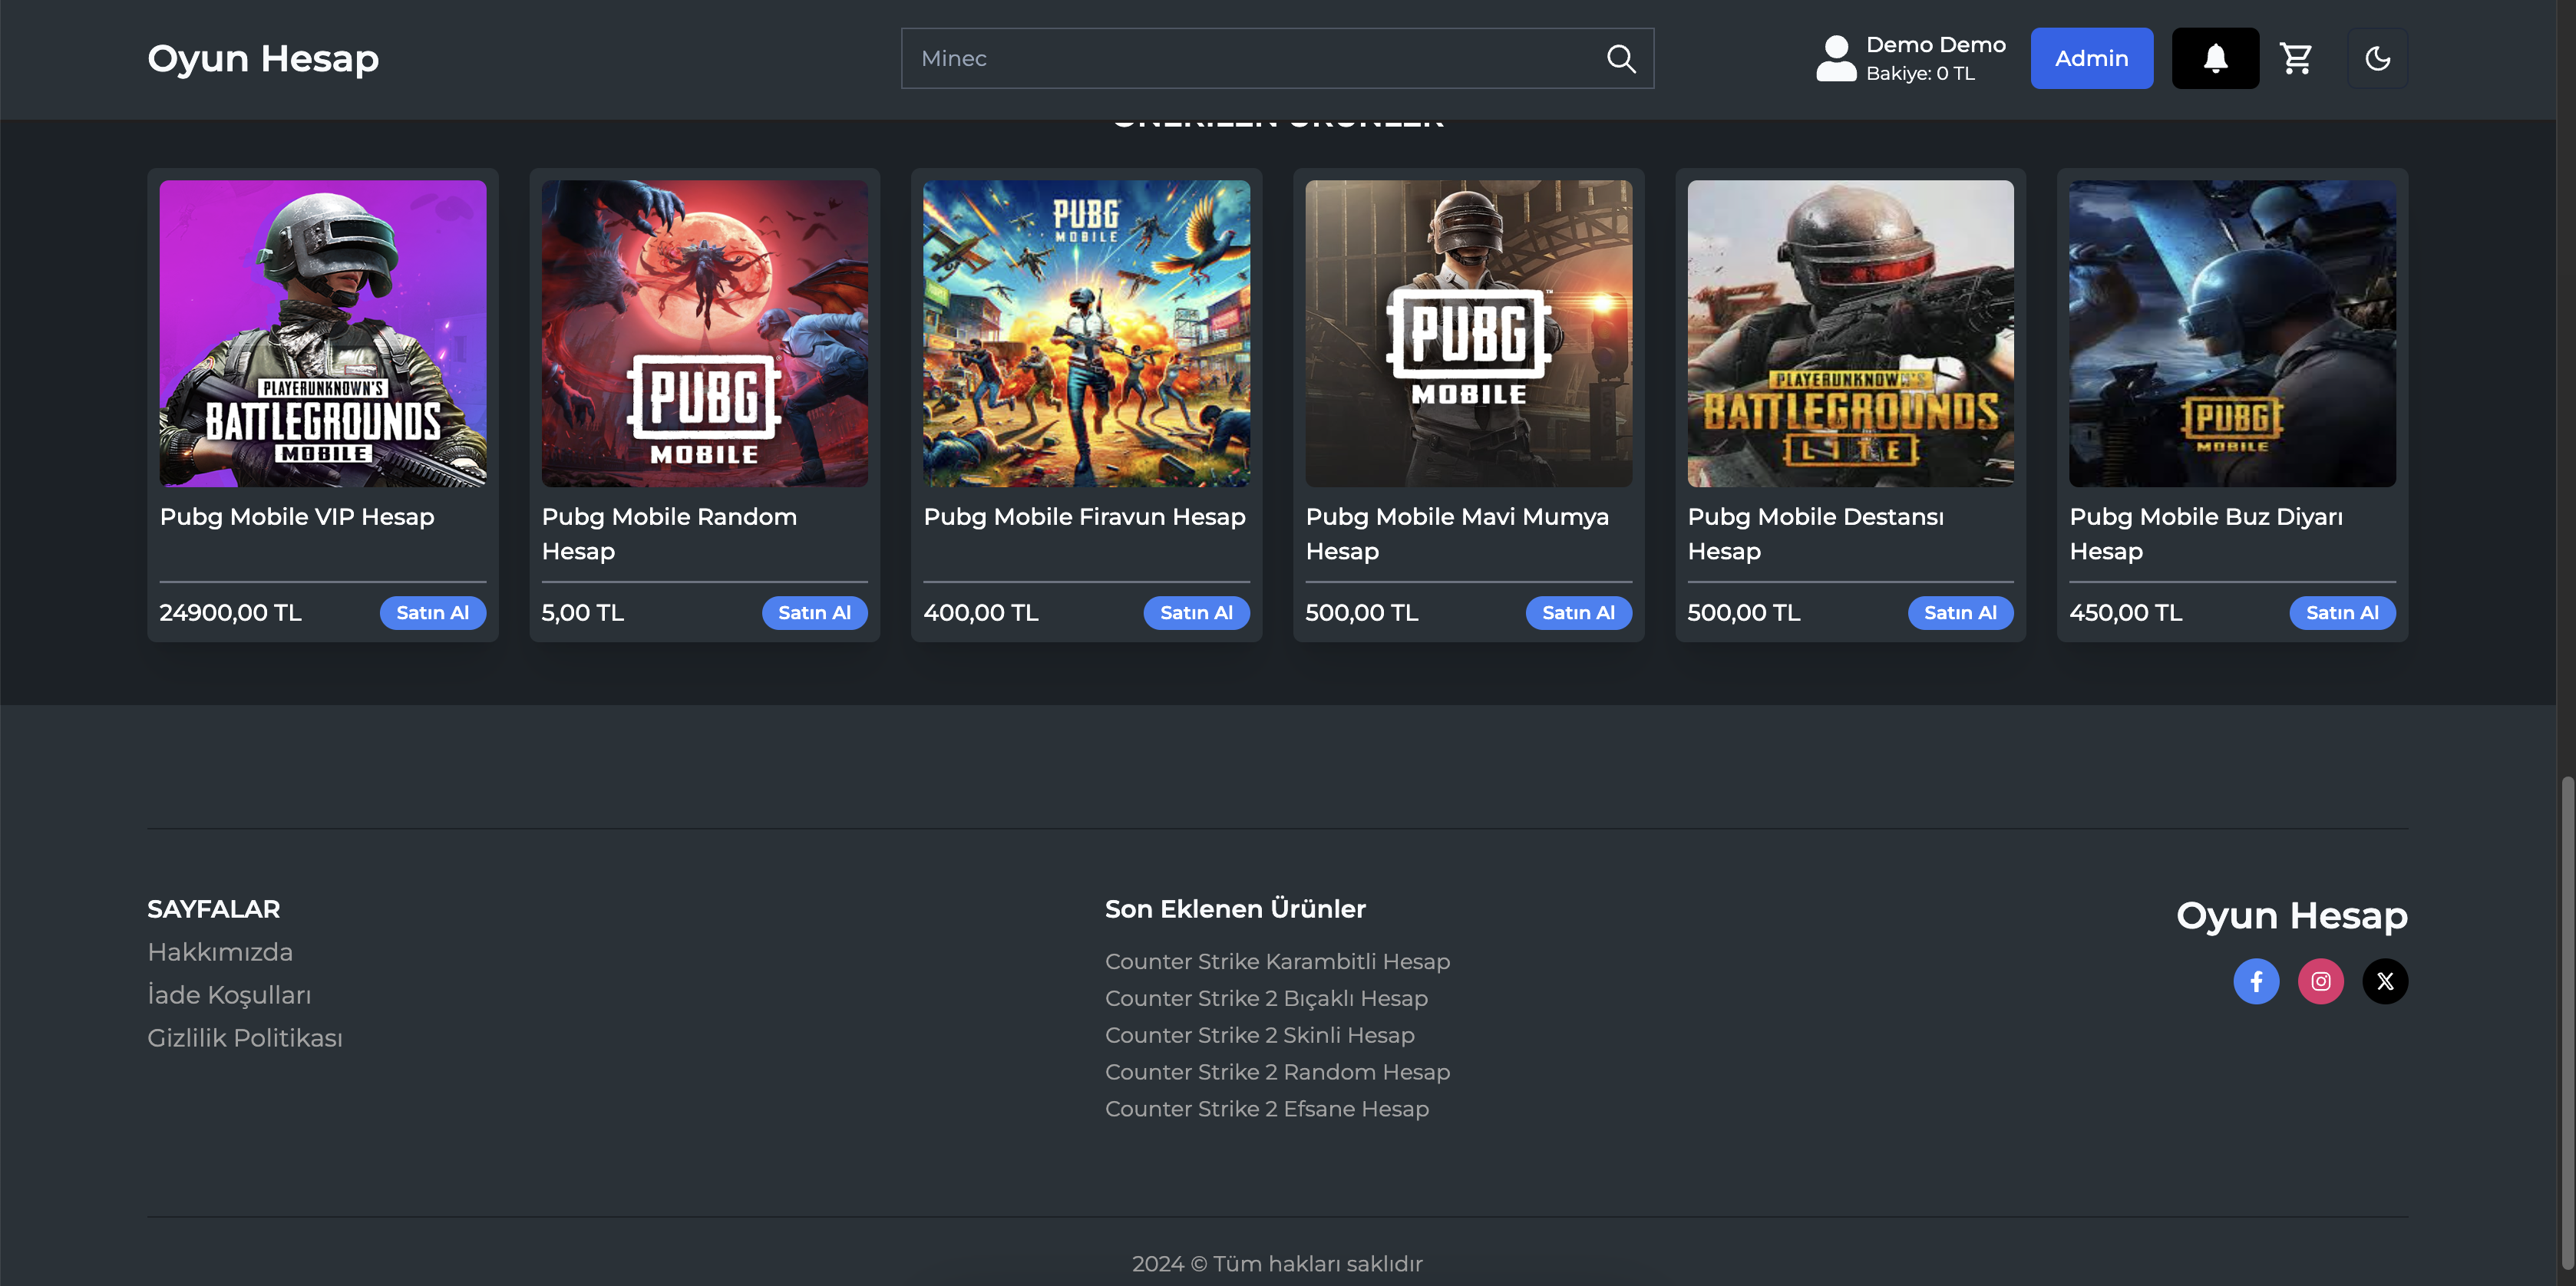Click Pubg Mobile Destansı Hesap title

tap(1816, 534)
